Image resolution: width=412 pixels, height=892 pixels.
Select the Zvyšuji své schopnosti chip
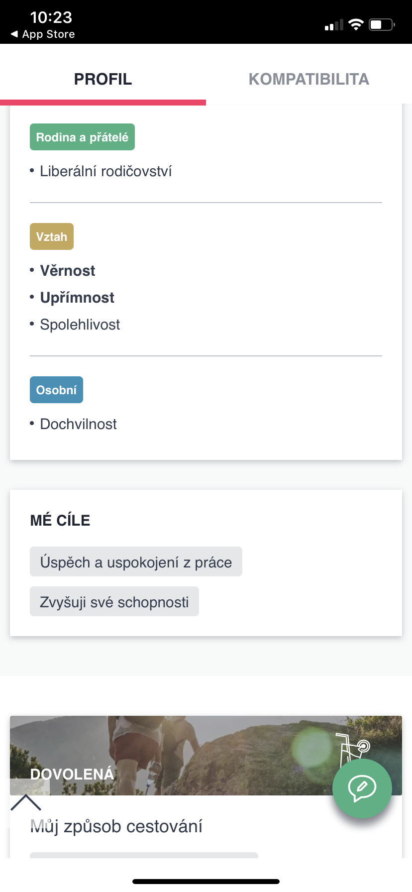114,602
